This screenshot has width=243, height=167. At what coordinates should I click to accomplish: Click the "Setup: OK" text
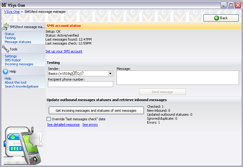coord(53,31)
